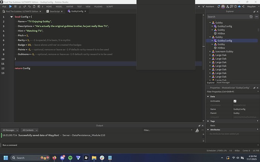Close the DoorScript editor tab

[x=62, y=11]
